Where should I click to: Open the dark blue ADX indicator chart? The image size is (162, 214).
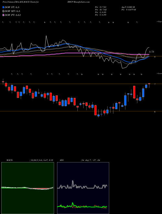pyautogui.click(x=83, y=188)
